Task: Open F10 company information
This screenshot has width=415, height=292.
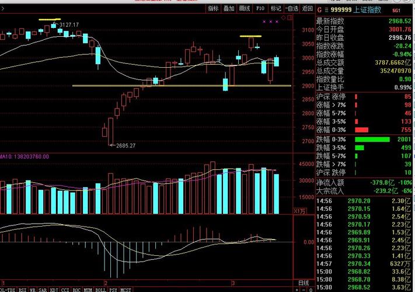Action: pyautogui.click(x=260, y=9)
